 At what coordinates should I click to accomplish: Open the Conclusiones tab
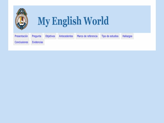tap(21, 42)
